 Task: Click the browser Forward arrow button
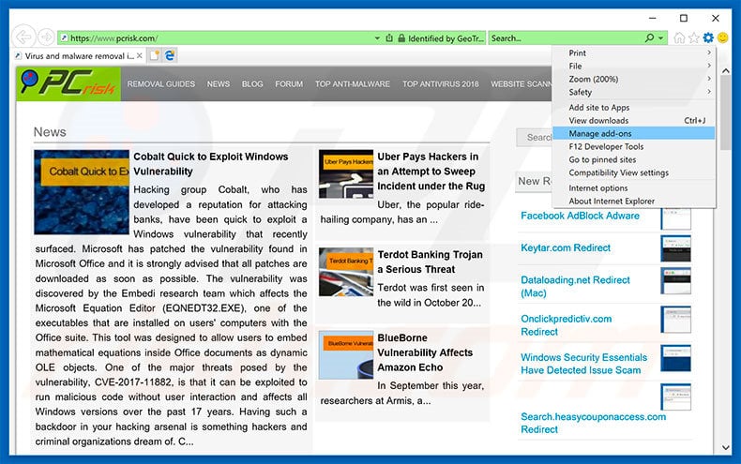46,37
